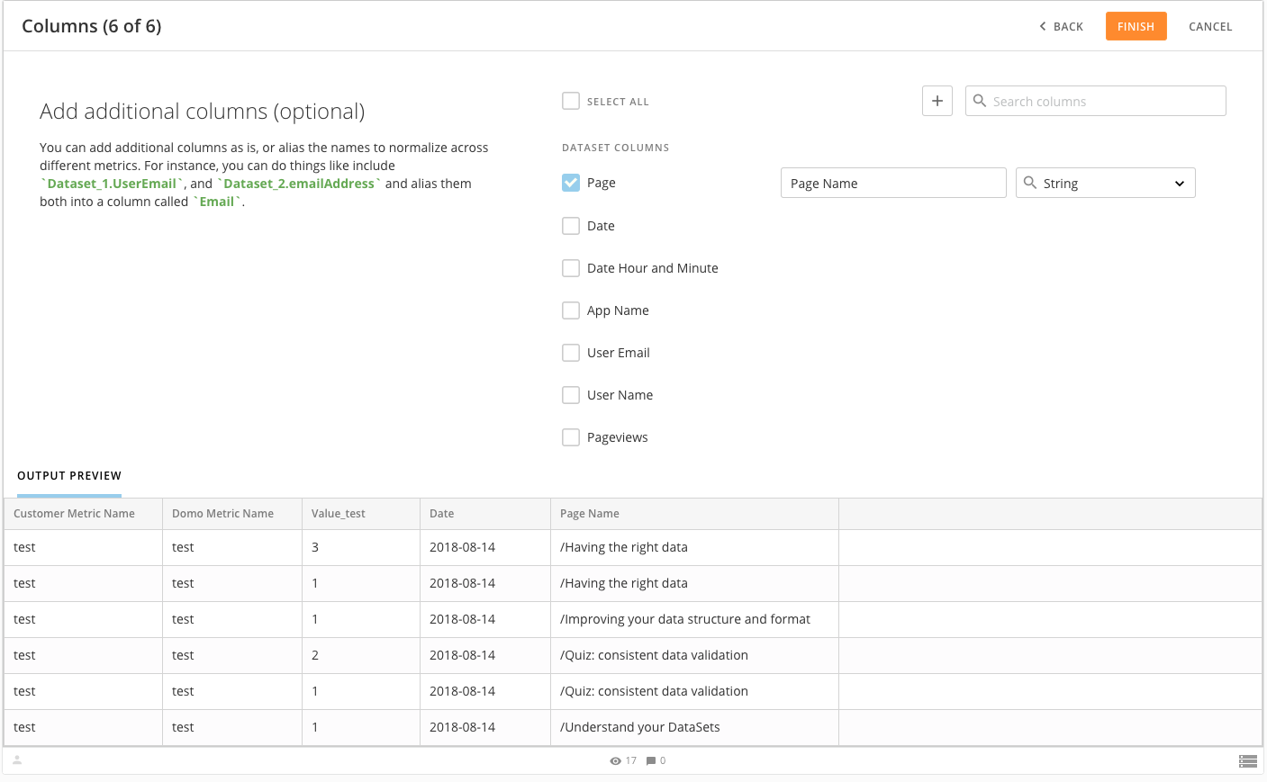Click the Page Name alias input field

point(892,184)
